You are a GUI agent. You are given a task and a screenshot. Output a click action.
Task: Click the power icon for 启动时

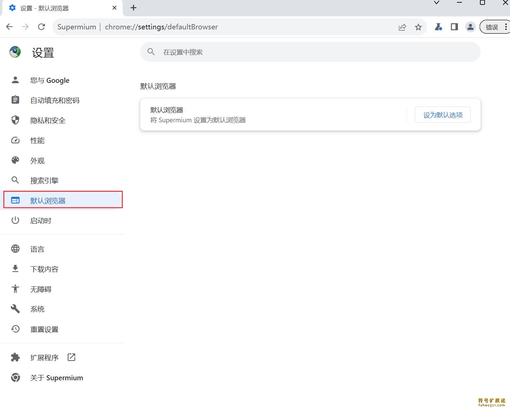[15, 220]
